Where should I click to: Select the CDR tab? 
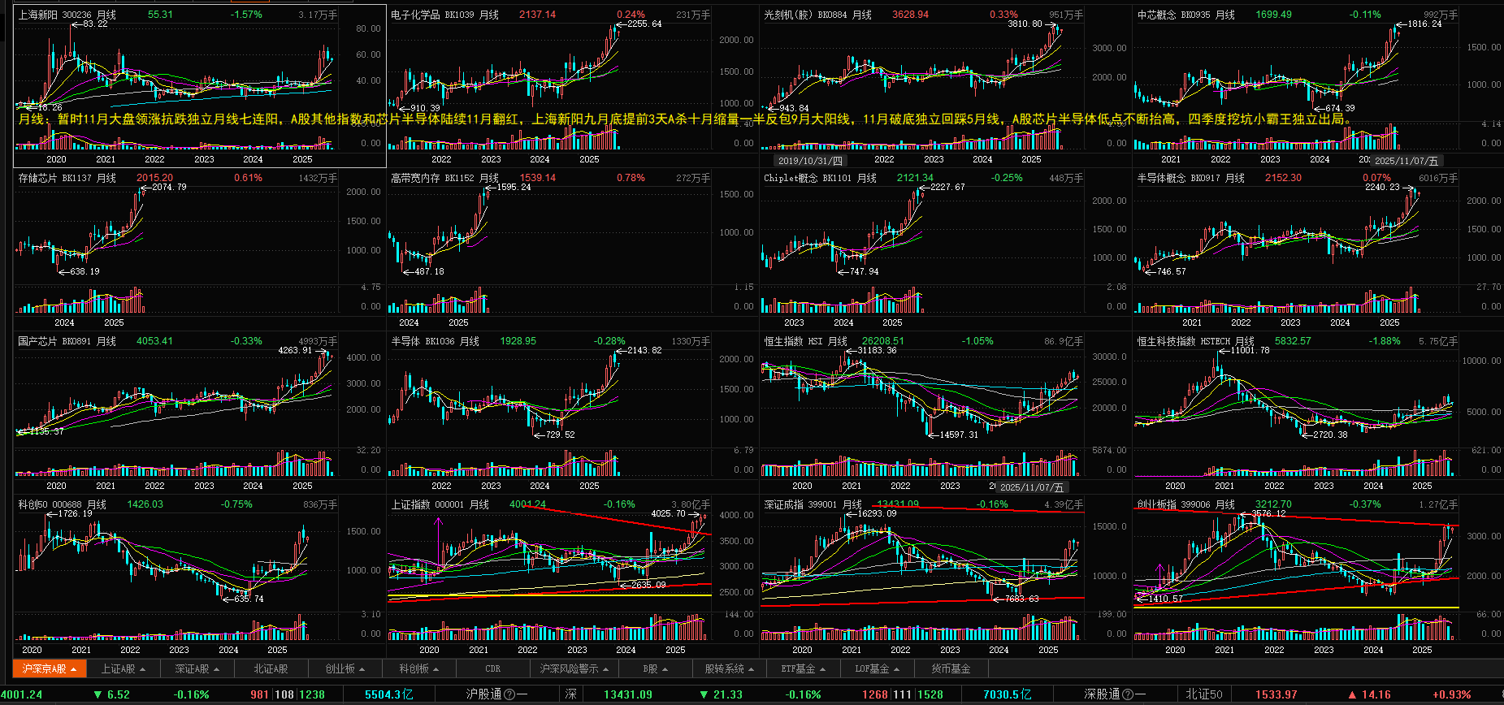pyautogui.click(x=493, y=669)
